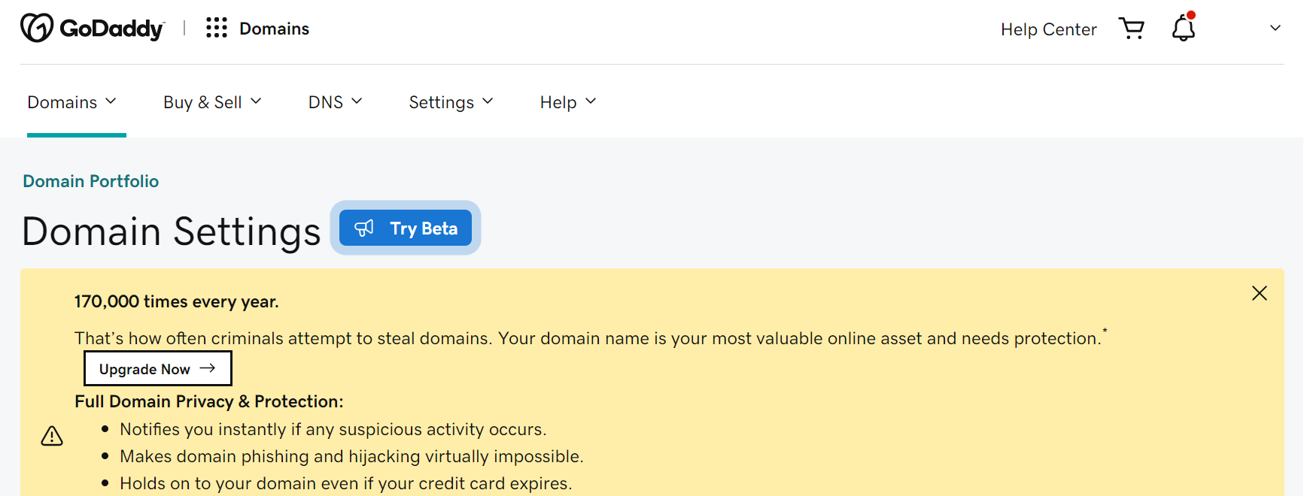Screen dimensions: 1307x496
Task: Click the Domain Settings page heading
Action: pos(172,231)
